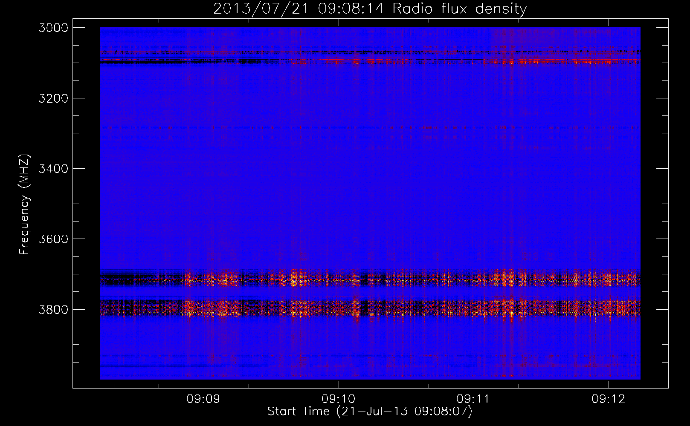Click the 'Start Time (21-Jul-13 09:08:07)' label
690x426 pixels.
click(x=370, y=412)
